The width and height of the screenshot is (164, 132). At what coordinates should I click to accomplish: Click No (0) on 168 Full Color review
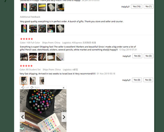coord(148,56)
